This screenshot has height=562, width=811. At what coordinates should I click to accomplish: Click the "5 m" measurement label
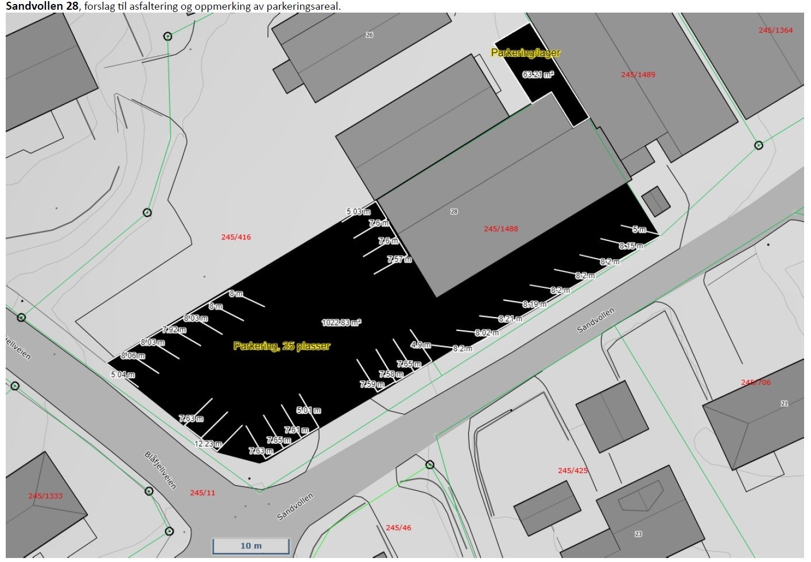pos(639,229)
